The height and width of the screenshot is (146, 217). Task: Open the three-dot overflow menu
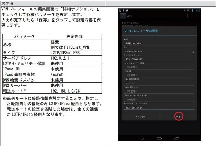196,16
